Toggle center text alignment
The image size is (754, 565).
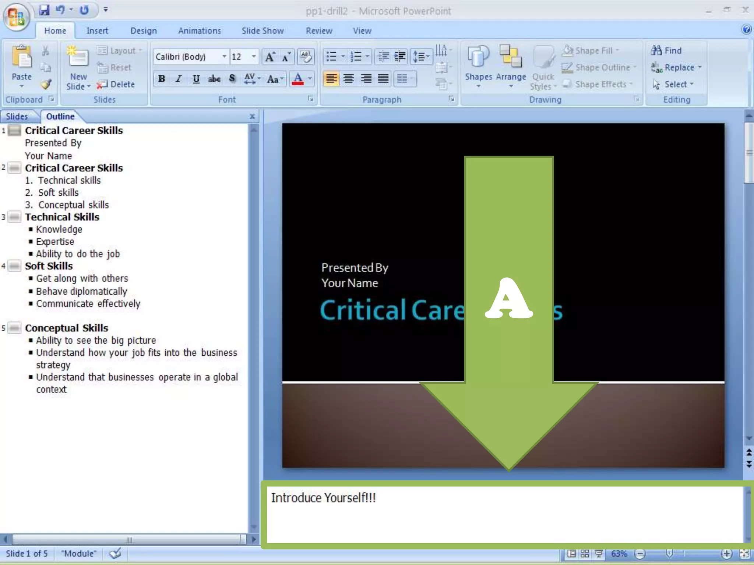coord(348,79)
